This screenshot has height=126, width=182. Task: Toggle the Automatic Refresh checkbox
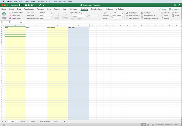[10, 13]
